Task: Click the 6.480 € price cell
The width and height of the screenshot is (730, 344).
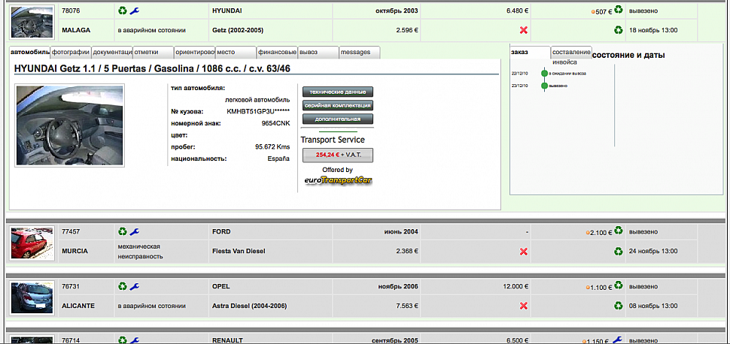Action: (476, 11)
